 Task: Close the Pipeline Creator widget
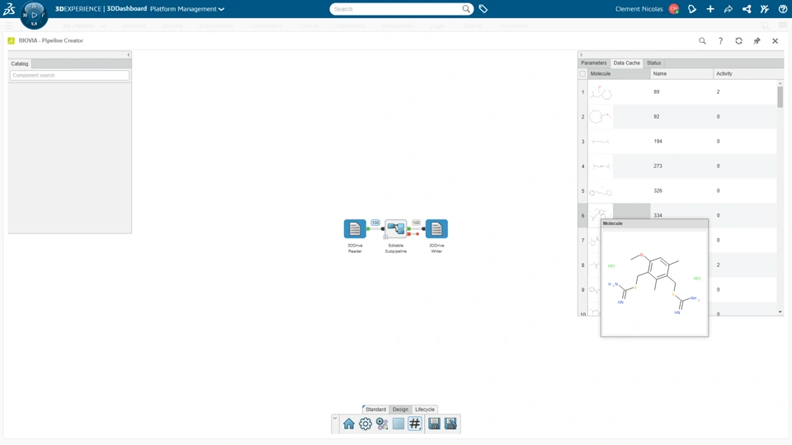[x=775, y=41]
